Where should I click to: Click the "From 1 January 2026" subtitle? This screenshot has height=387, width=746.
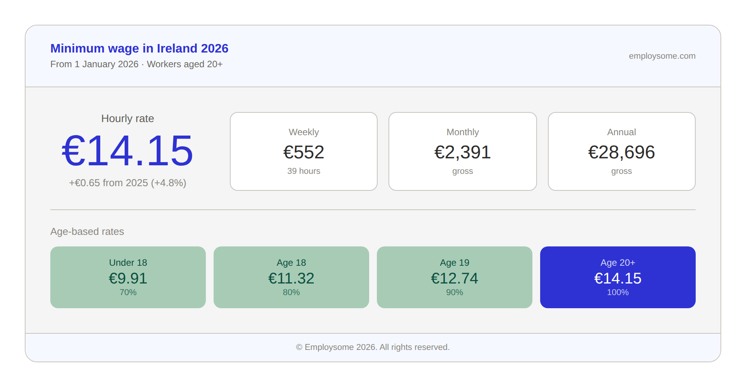[136, 64]
